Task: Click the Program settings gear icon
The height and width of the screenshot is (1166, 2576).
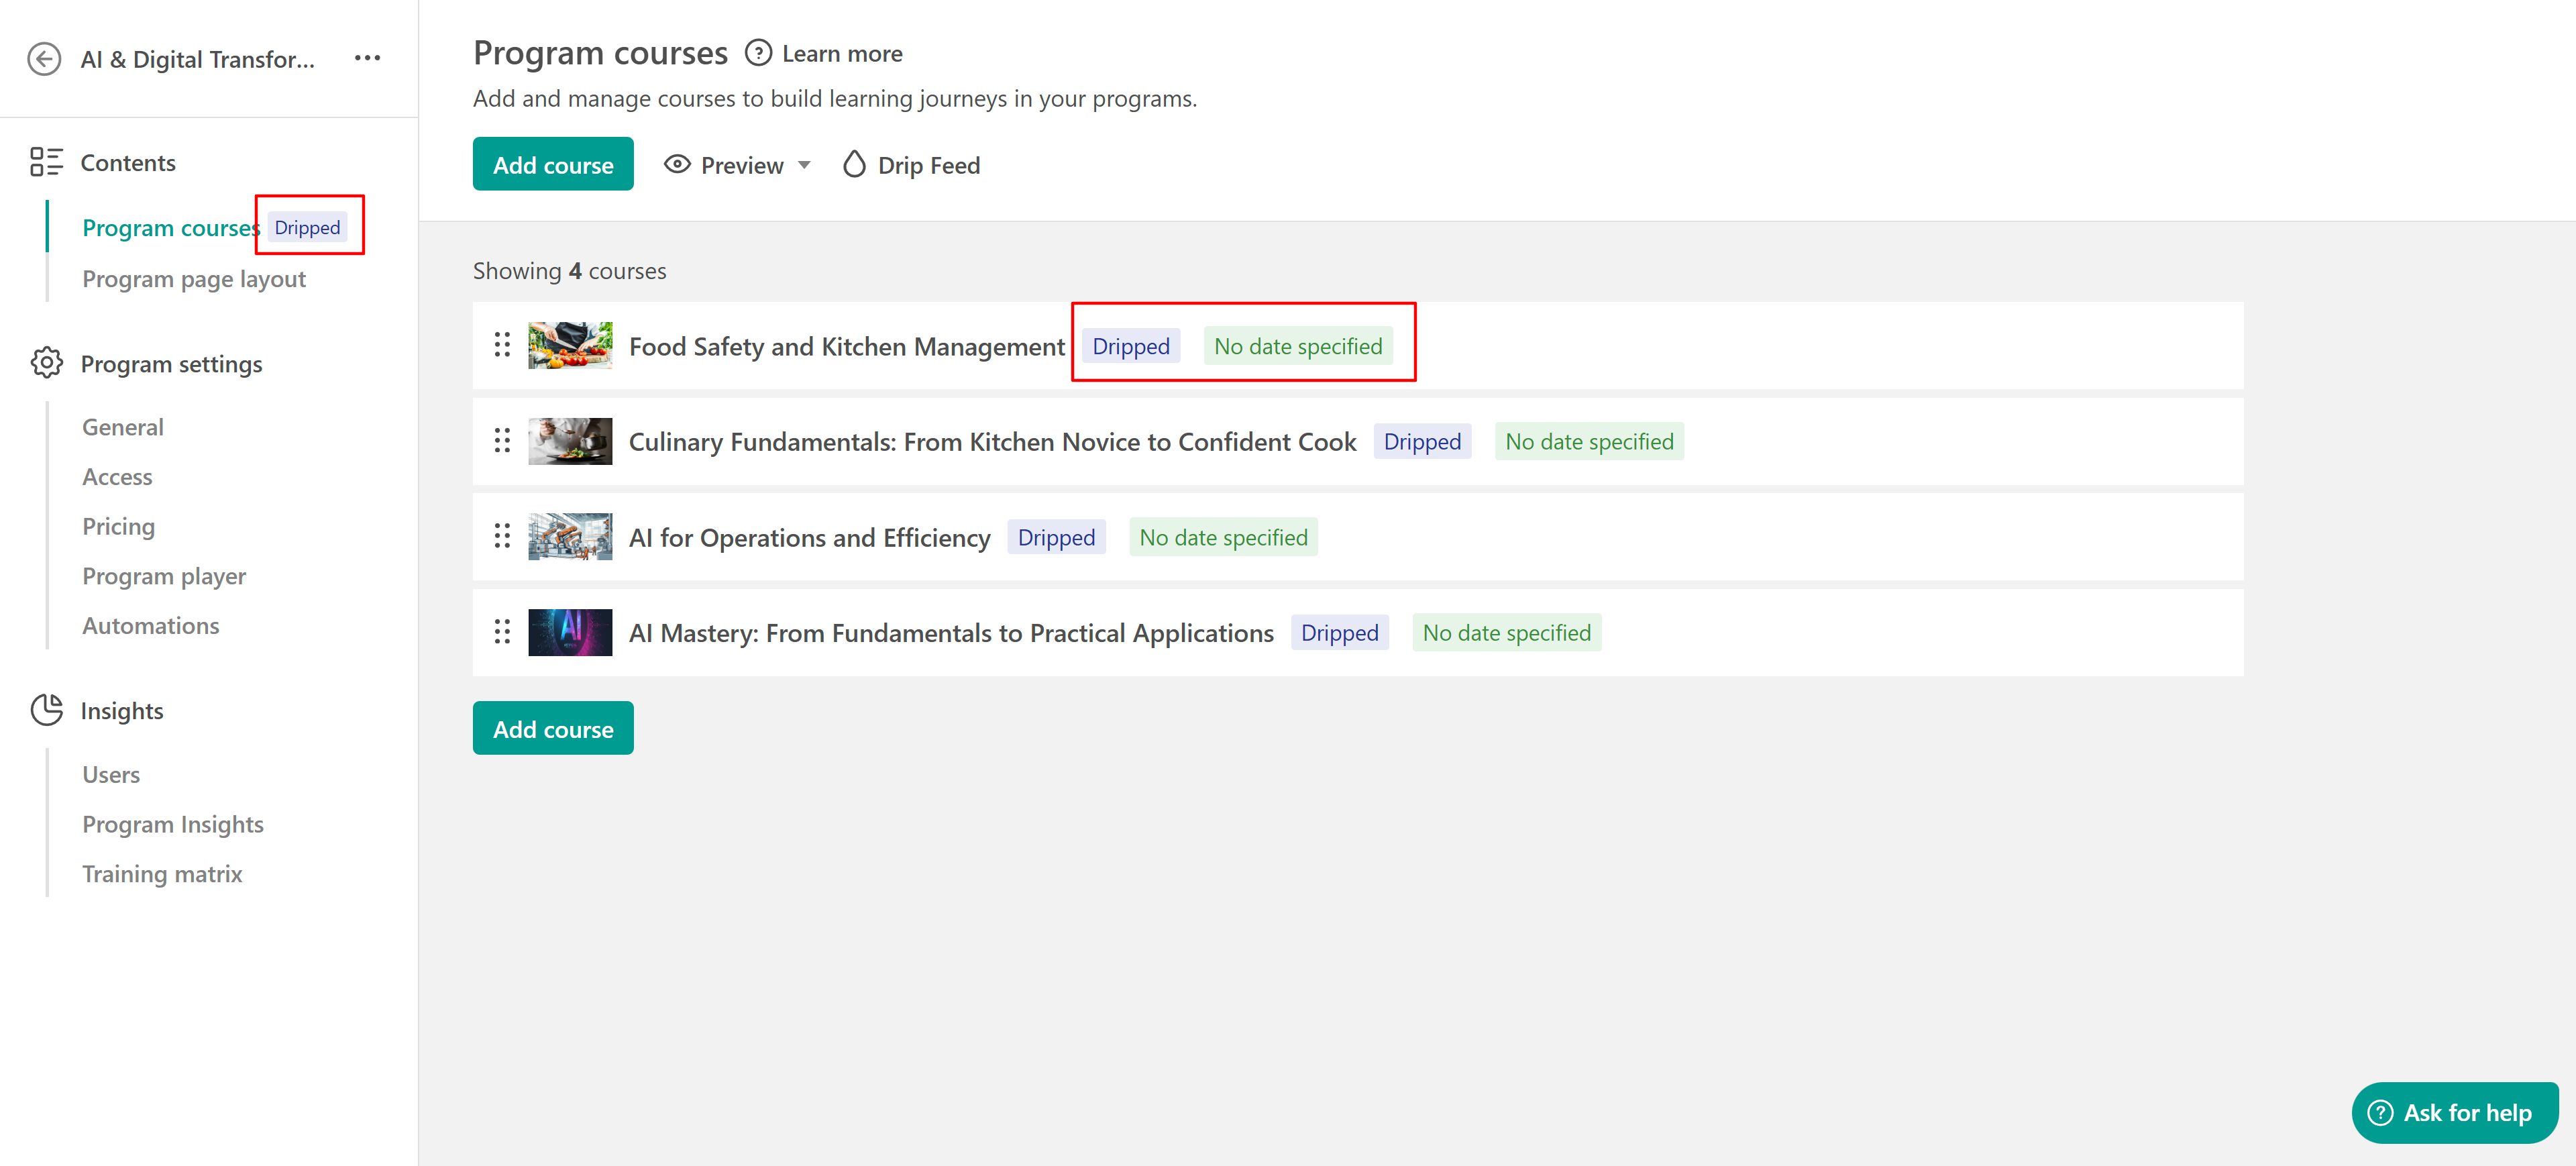Action: click(46, 363)
